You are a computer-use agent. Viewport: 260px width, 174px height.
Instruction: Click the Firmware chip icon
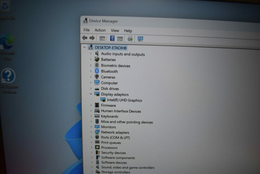click(97, 105)
